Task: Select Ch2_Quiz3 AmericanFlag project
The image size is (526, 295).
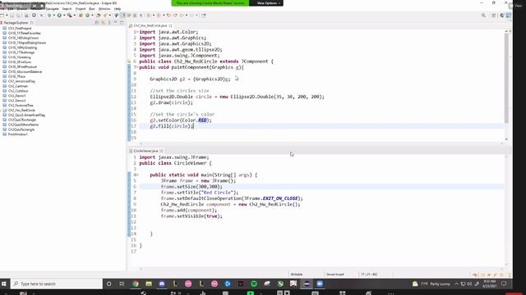Action: coord(26,115)
